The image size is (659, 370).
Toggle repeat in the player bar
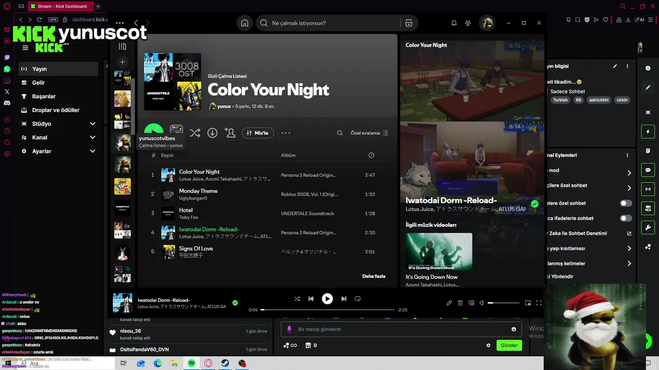click(x=358, y=299)
